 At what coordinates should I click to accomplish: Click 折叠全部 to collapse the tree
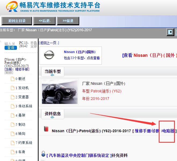pyautogui.click(x=34, y=44)
